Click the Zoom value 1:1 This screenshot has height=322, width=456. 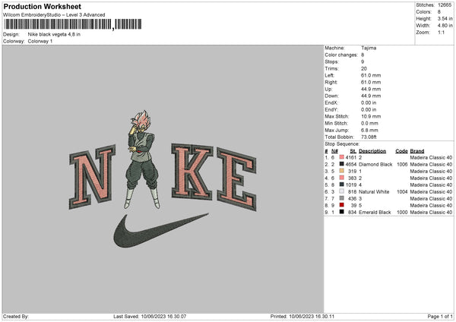click(x=441, y=33)
